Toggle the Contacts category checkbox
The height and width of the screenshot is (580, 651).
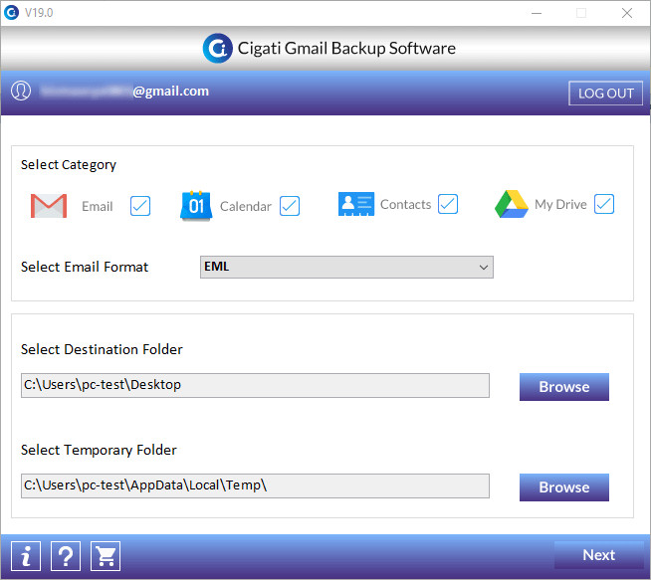(448, 204)
